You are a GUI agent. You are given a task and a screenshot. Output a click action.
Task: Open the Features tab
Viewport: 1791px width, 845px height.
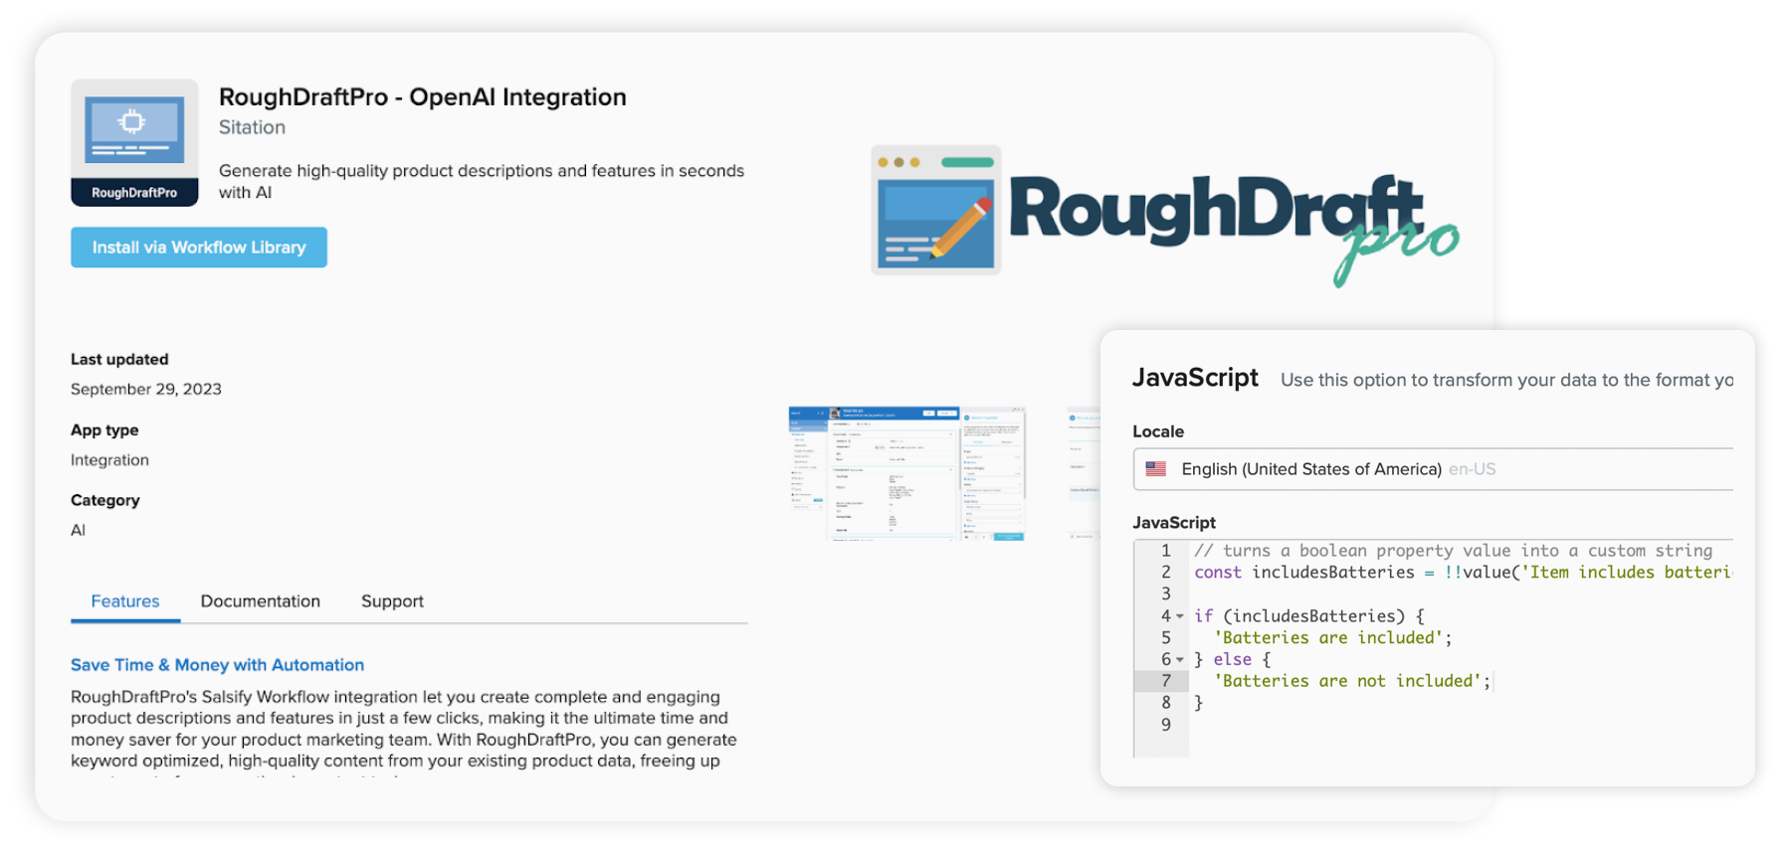pos(125,601)
